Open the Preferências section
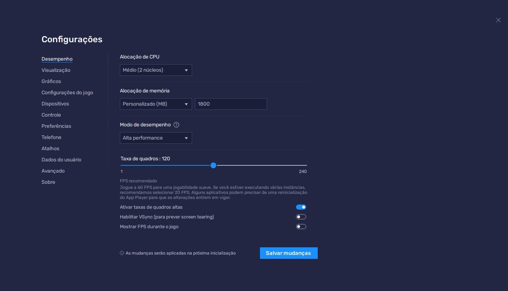Viewport: 508px width, 291px height. click(x=56, y=126)
